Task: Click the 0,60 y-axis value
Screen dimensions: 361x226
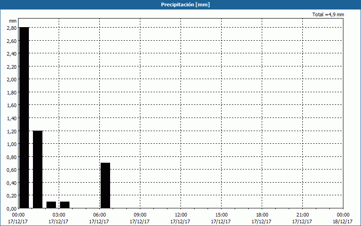Action: (12, 170)
